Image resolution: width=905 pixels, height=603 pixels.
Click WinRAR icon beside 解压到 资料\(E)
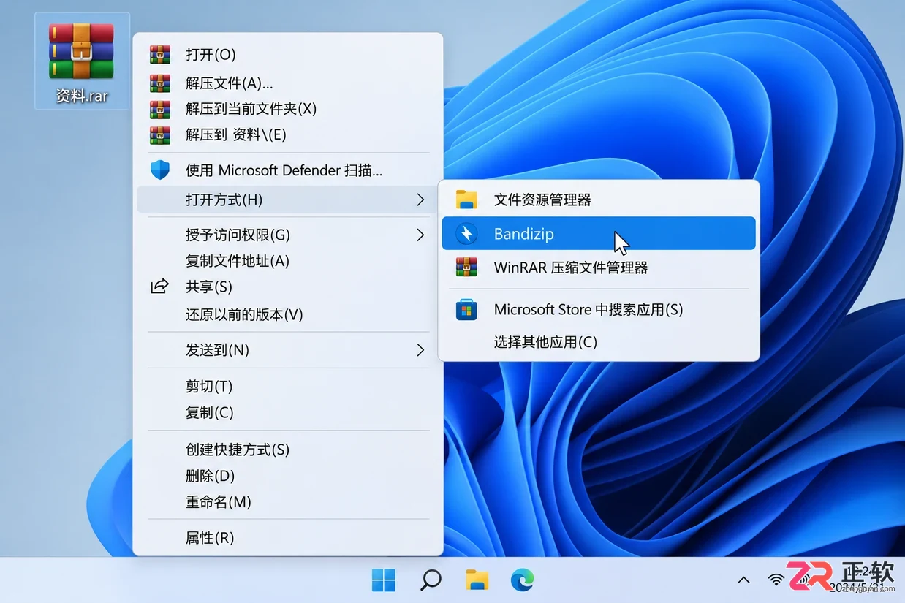pyautogui.click(x=159, y=134)
